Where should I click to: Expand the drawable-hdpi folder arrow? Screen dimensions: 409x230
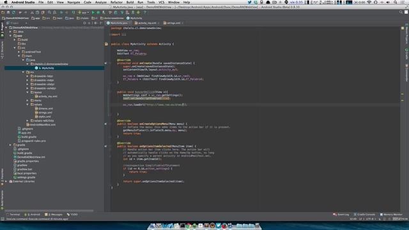[x=27, y=76]
